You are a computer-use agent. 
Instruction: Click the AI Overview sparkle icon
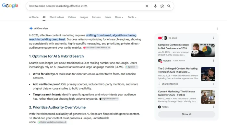31,29
